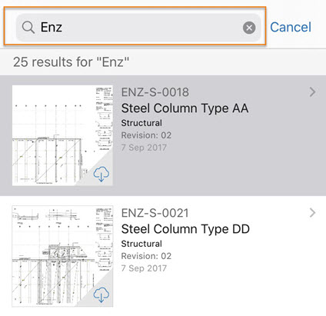Tap the Cancel link beside the search bar
This screenshot has height=316, width=326.
pos(291,27)
